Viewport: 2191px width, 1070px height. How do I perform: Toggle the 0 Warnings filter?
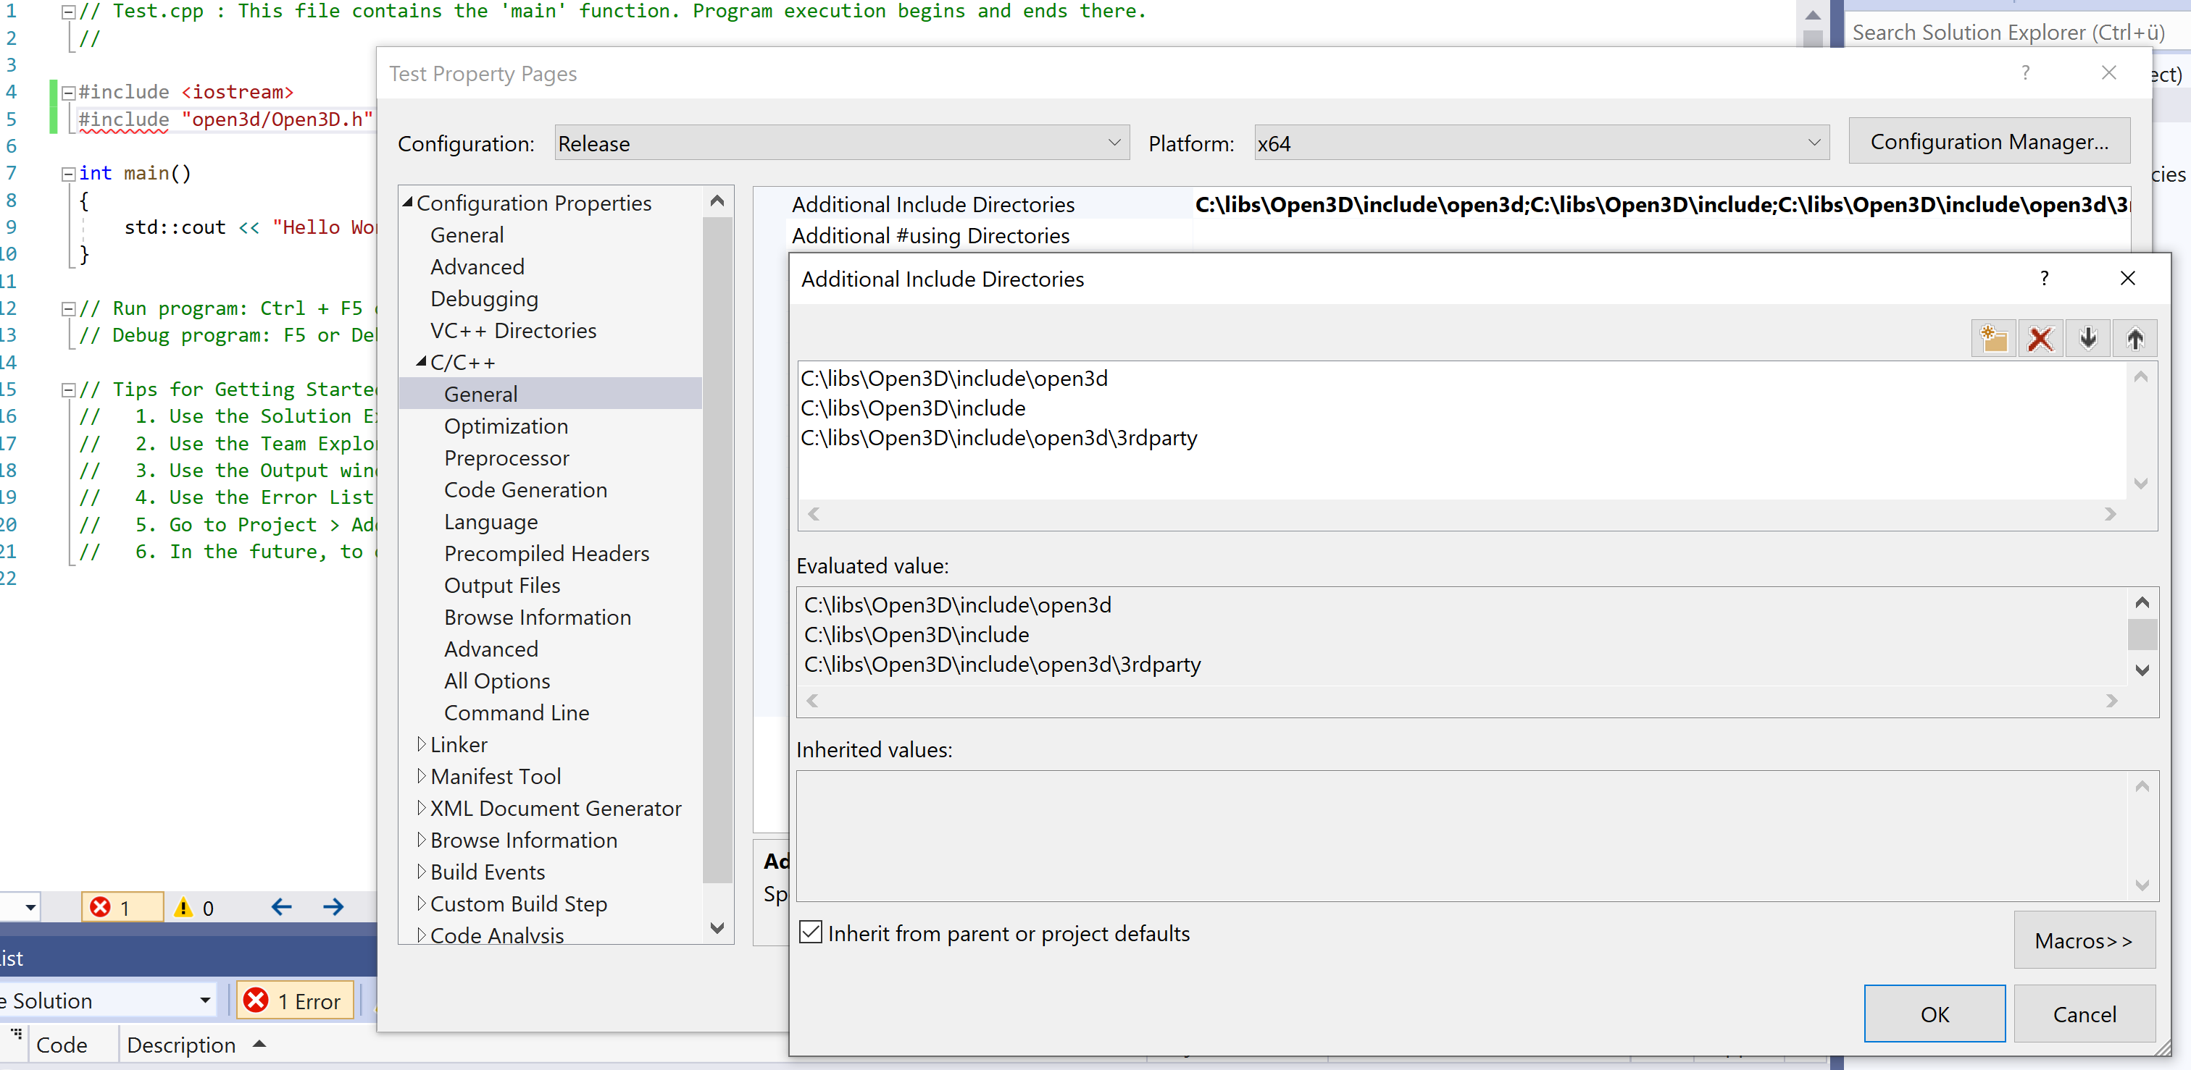coord(194,907)
